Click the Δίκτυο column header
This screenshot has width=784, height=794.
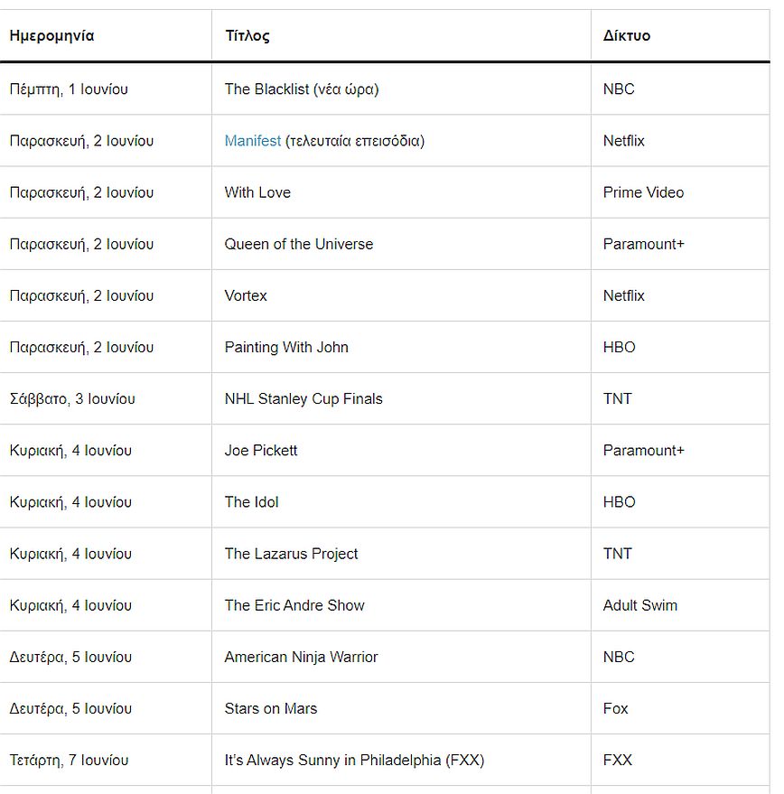(x=627, y=36)
